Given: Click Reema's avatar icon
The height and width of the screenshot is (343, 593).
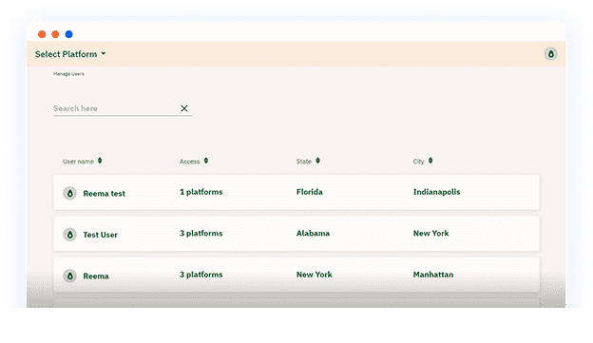Looking at the screenshot, I should (70, 276).
